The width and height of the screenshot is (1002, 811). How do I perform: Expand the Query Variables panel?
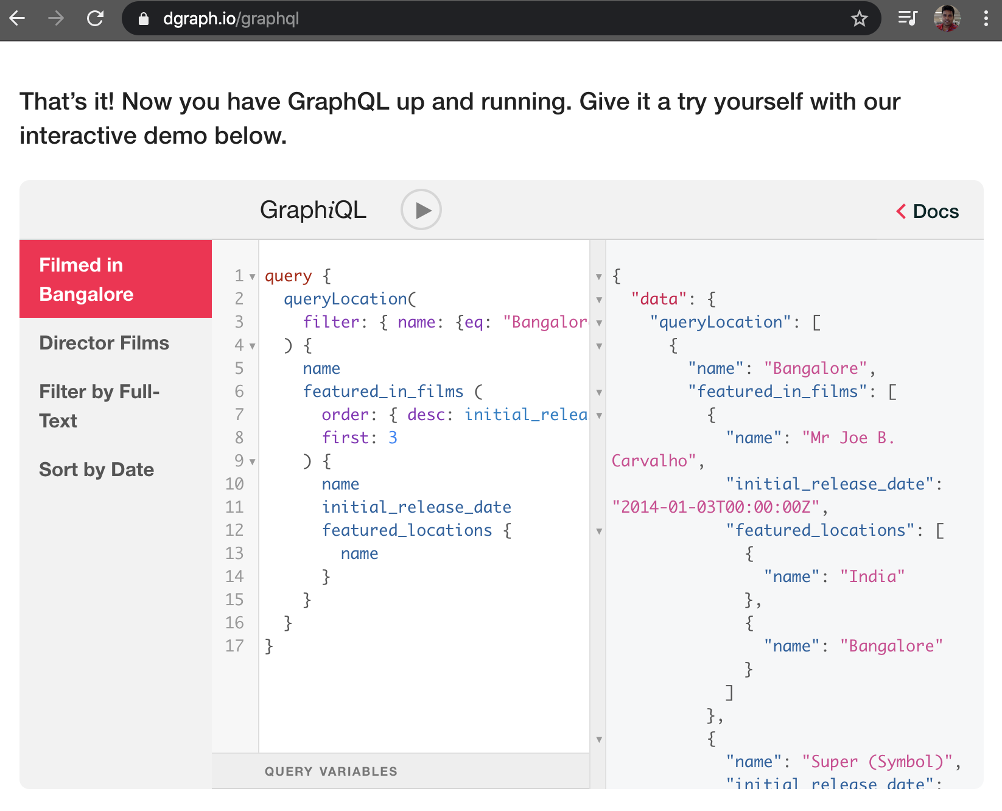pos(401,771)
